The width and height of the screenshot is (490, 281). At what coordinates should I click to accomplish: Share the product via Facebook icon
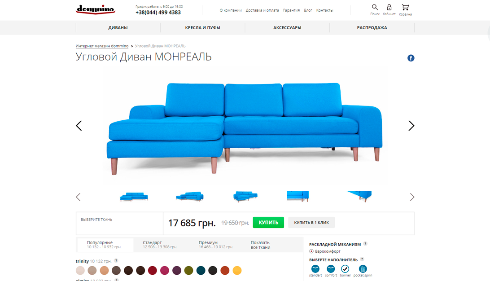coord(411,58)
